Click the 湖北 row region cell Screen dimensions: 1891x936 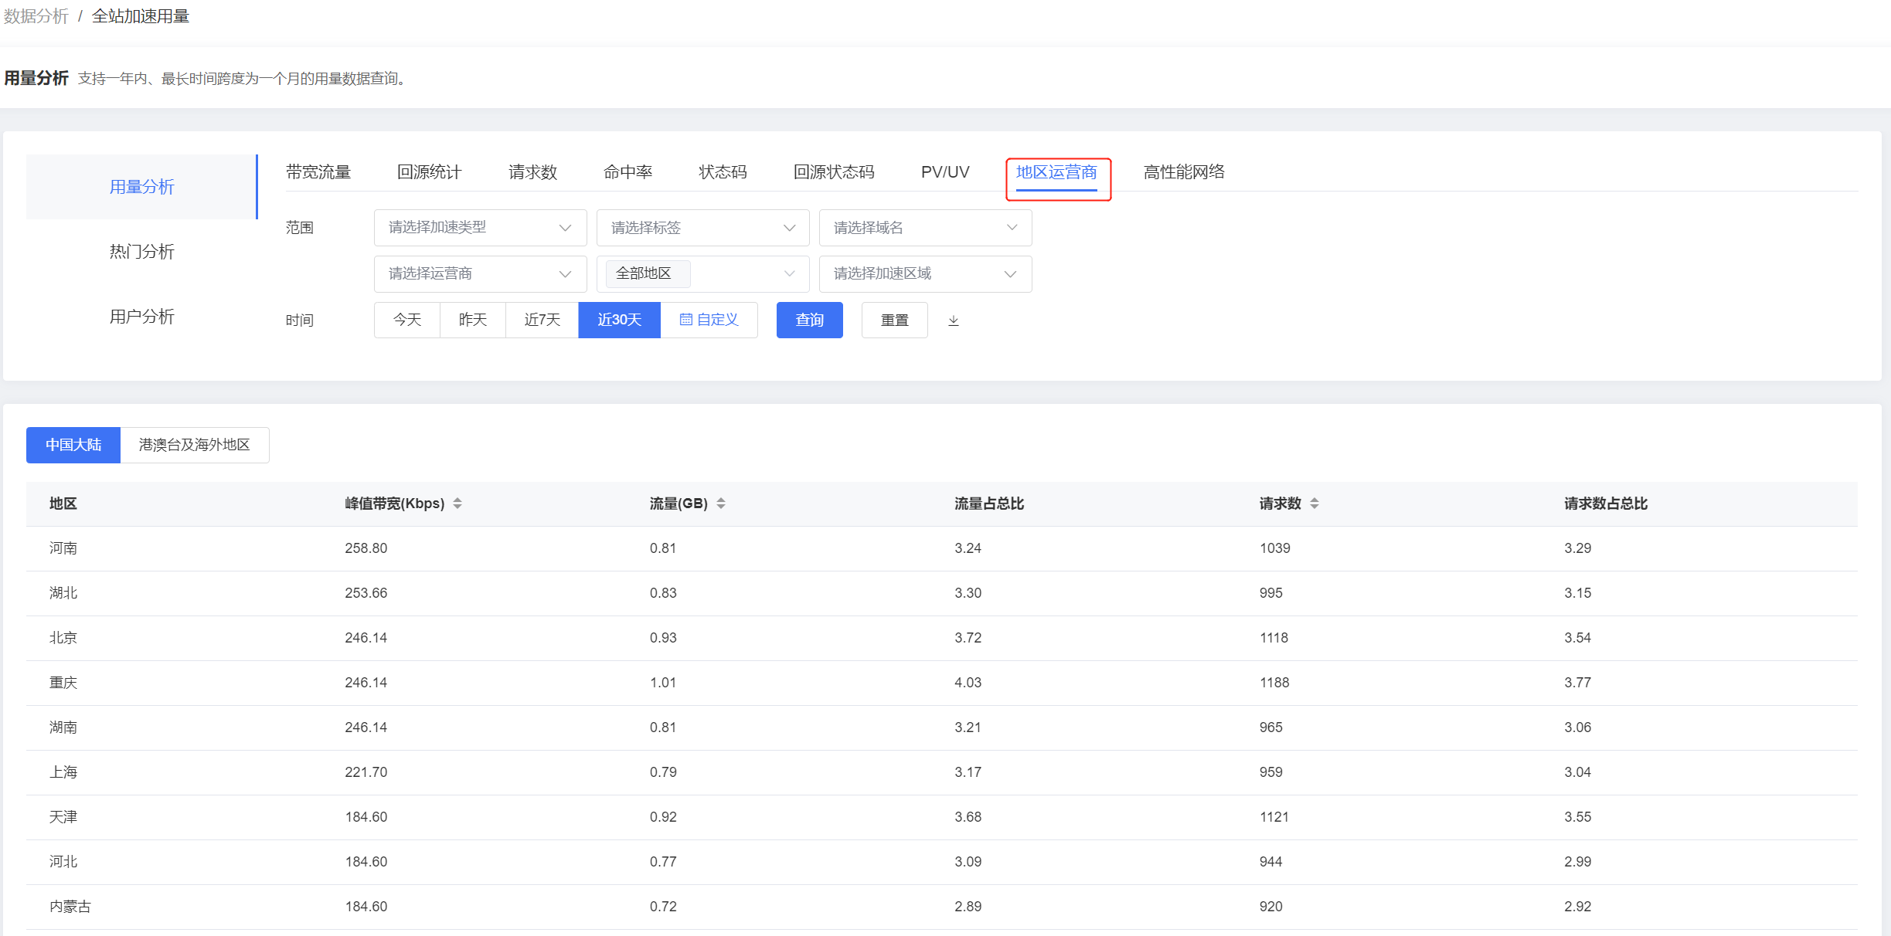[63, 593]
